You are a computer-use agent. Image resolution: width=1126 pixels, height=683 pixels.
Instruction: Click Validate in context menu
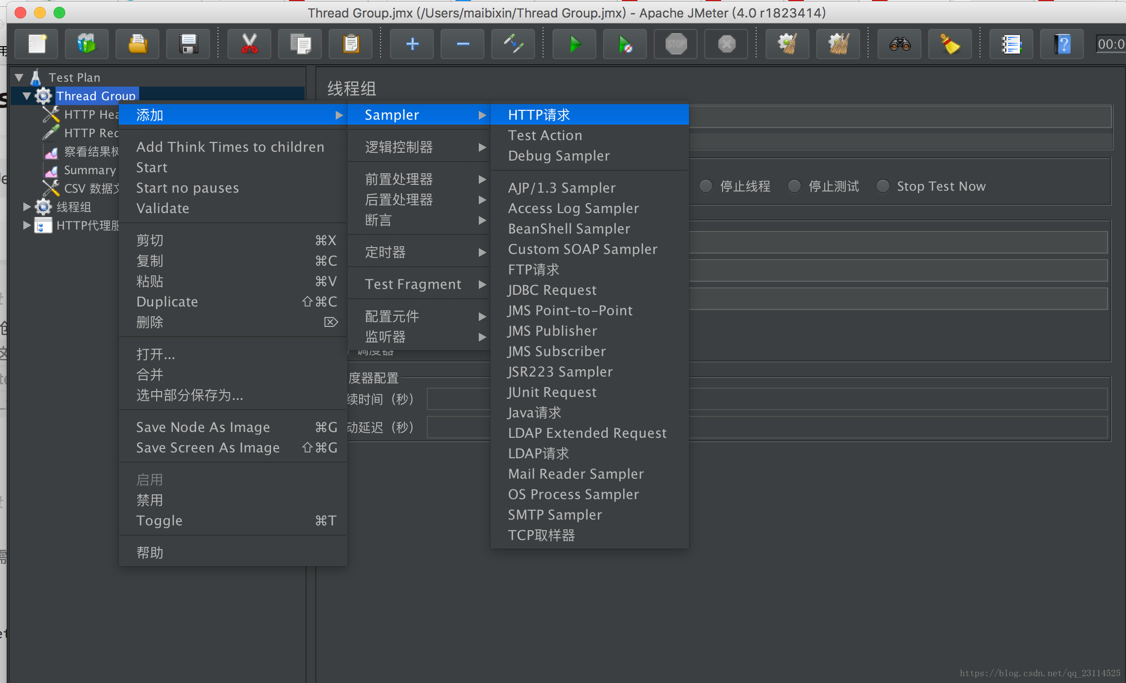point(233,208)
